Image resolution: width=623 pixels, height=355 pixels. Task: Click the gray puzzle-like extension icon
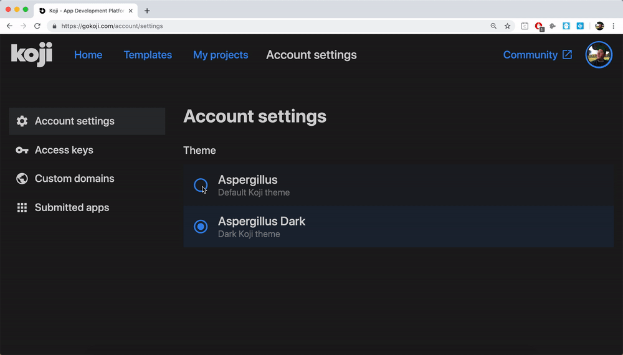pyautogui.click(x=553, y=26)
